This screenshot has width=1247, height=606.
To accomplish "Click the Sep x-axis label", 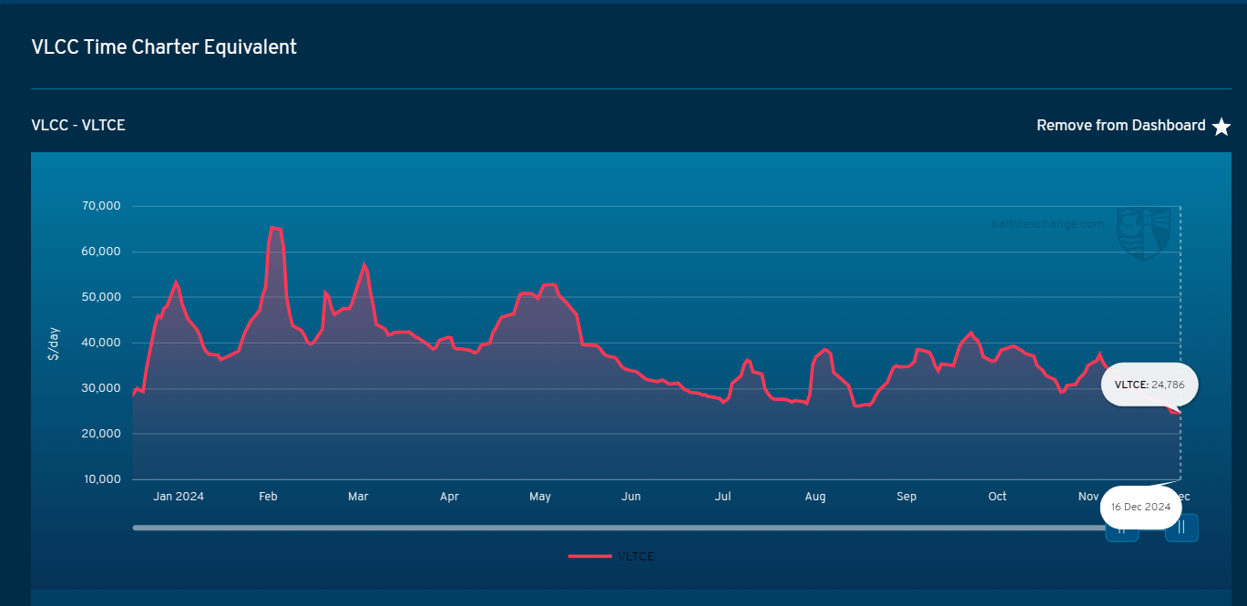I will tap(906, 497).
